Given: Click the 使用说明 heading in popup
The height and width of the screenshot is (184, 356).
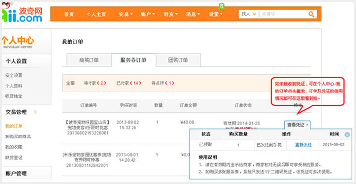Looking at the screenshot, I should pyautogui.click(x=208, y=157).
